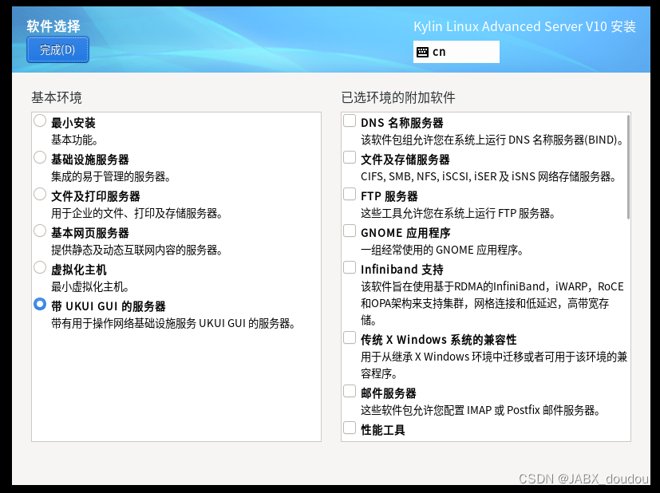Click the add-on software list scrollbar
This screenshot has width=660, height=493.
pos(628,167)
